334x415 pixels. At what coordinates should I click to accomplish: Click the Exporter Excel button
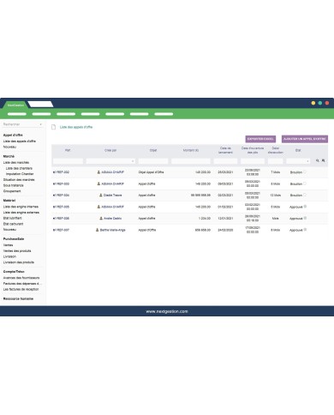pyautogui.click(x=260, y=139)
